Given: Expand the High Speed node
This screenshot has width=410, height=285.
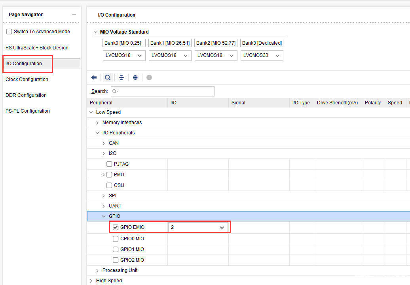Looking at the screenshot, I should (x=91, y=281).
